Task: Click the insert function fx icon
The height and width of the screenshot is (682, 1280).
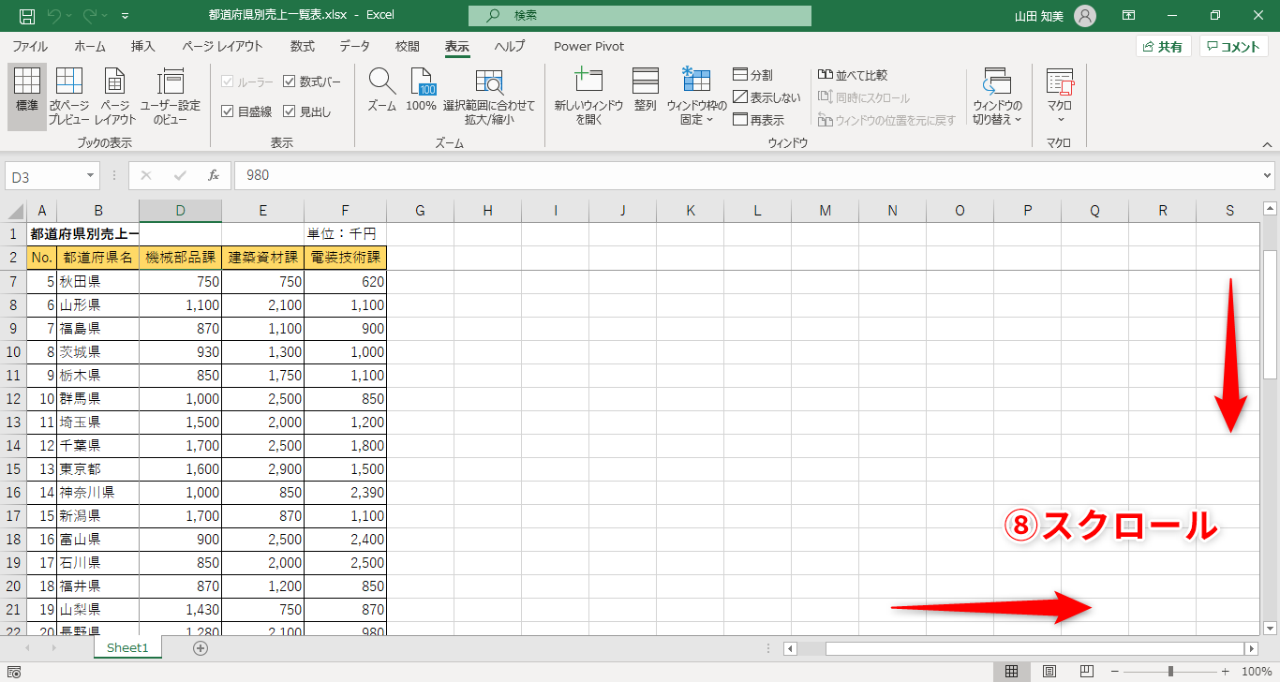Action: point(214,175)
